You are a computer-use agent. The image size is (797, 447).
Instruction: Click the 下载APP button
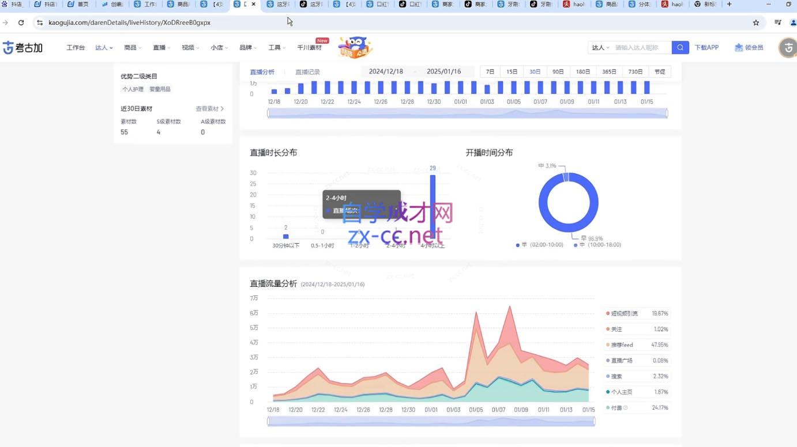coord(706,47)
